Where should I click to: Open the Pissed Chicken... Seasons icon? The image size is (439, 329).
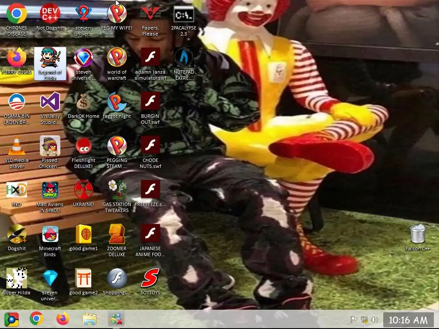[50, 146]
